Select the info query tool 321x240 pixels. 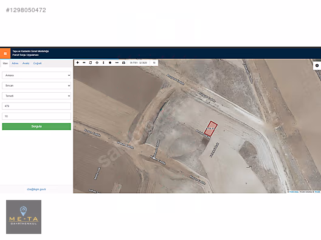[103, 62]
